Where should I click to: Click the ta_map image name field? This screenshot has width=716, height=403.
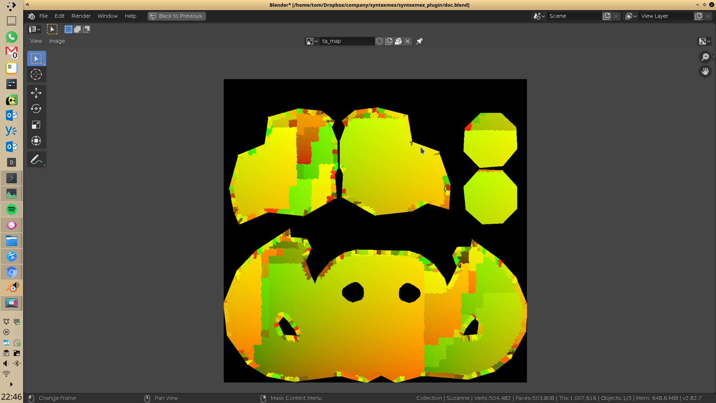click(347, 41)
